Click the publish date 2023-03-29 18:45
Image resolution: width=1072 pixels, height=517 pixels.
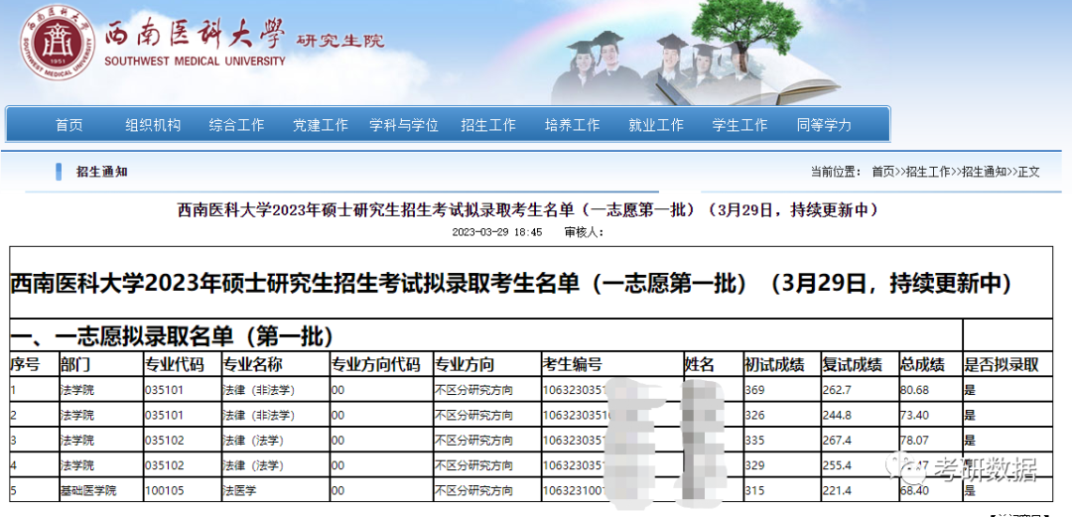[x=497, y=232]
